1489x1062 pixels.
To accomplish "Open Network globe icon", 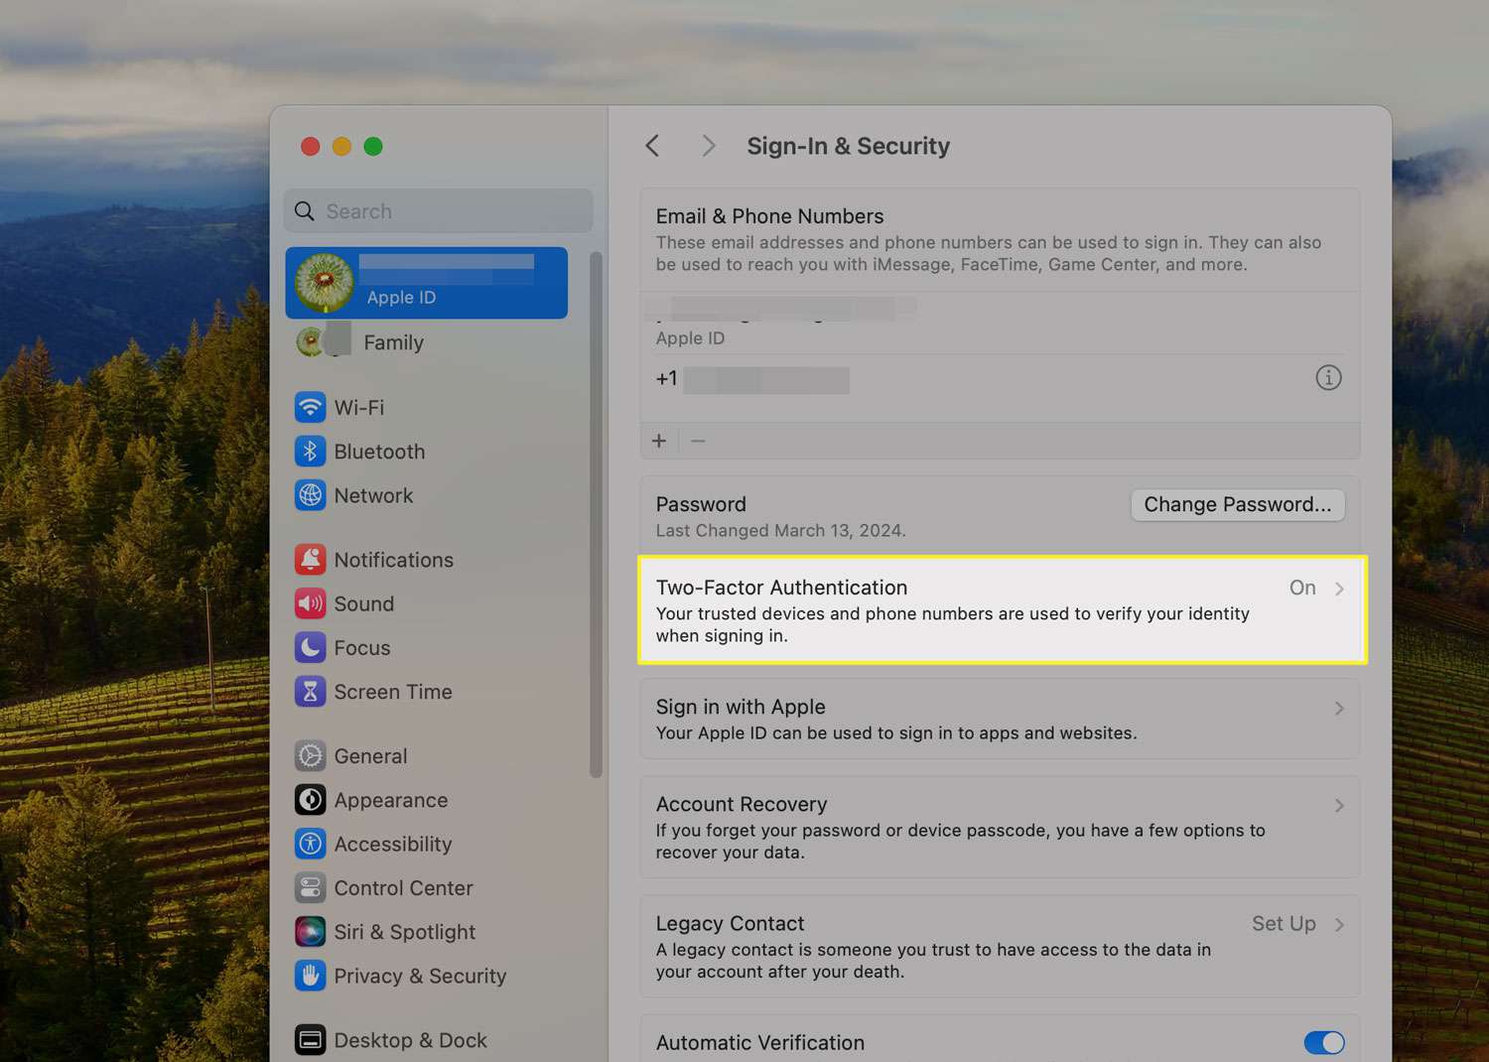I will pos(311,495).
